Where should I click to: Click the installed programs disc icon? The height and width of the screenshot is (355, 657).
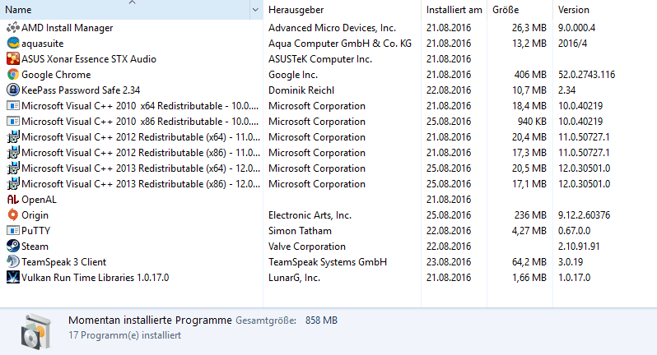(36, 333)
